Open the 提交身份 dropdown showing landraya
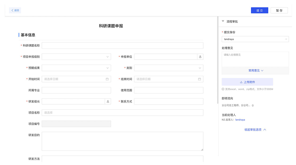This screenshot has height=165, width=296. (255, 39)
